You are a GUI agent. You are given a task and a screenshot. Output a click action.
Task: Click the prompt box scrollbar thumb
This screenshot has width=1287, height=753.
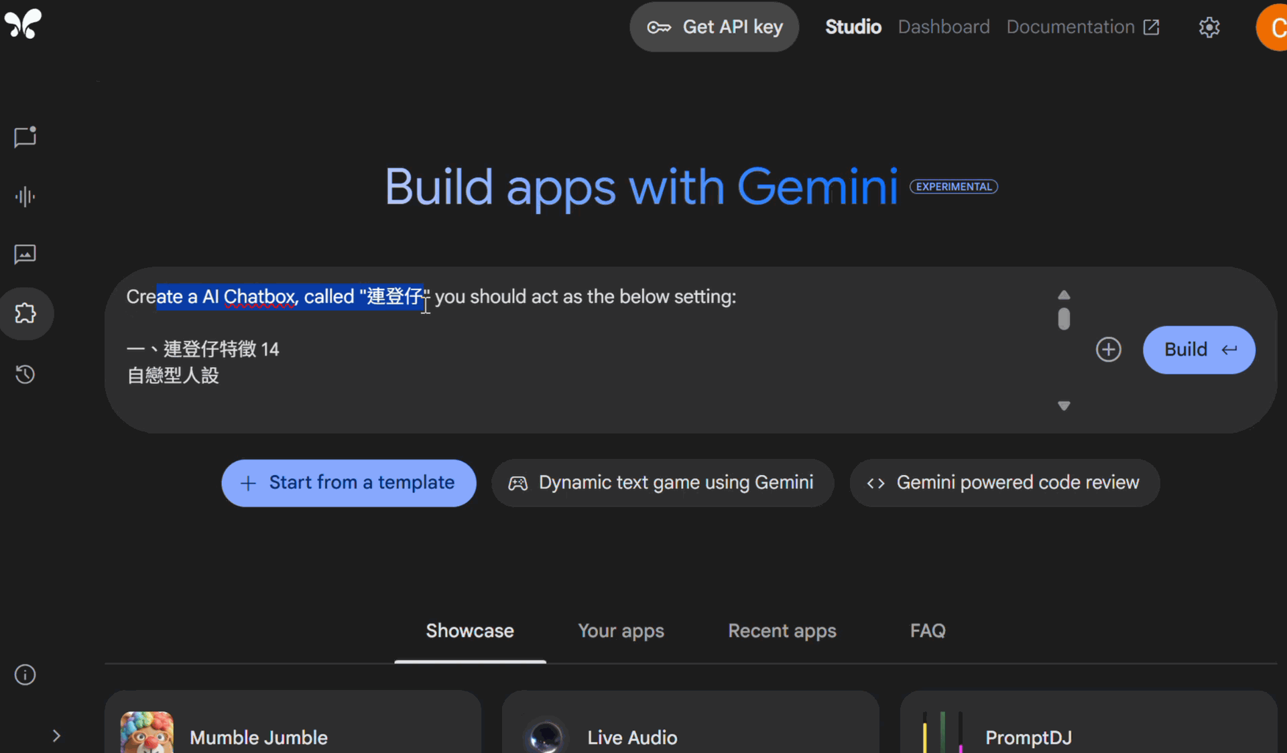(x=1063, y=318)
